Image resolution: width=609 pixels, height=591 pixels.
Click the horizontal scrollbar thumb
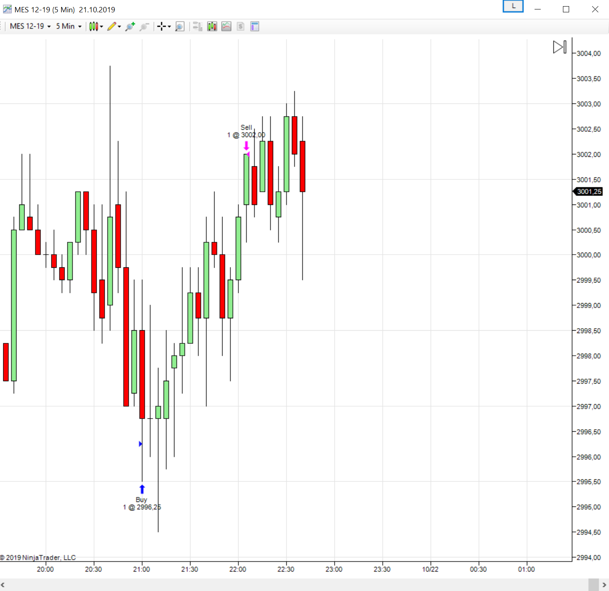click(x=593, y=585)
